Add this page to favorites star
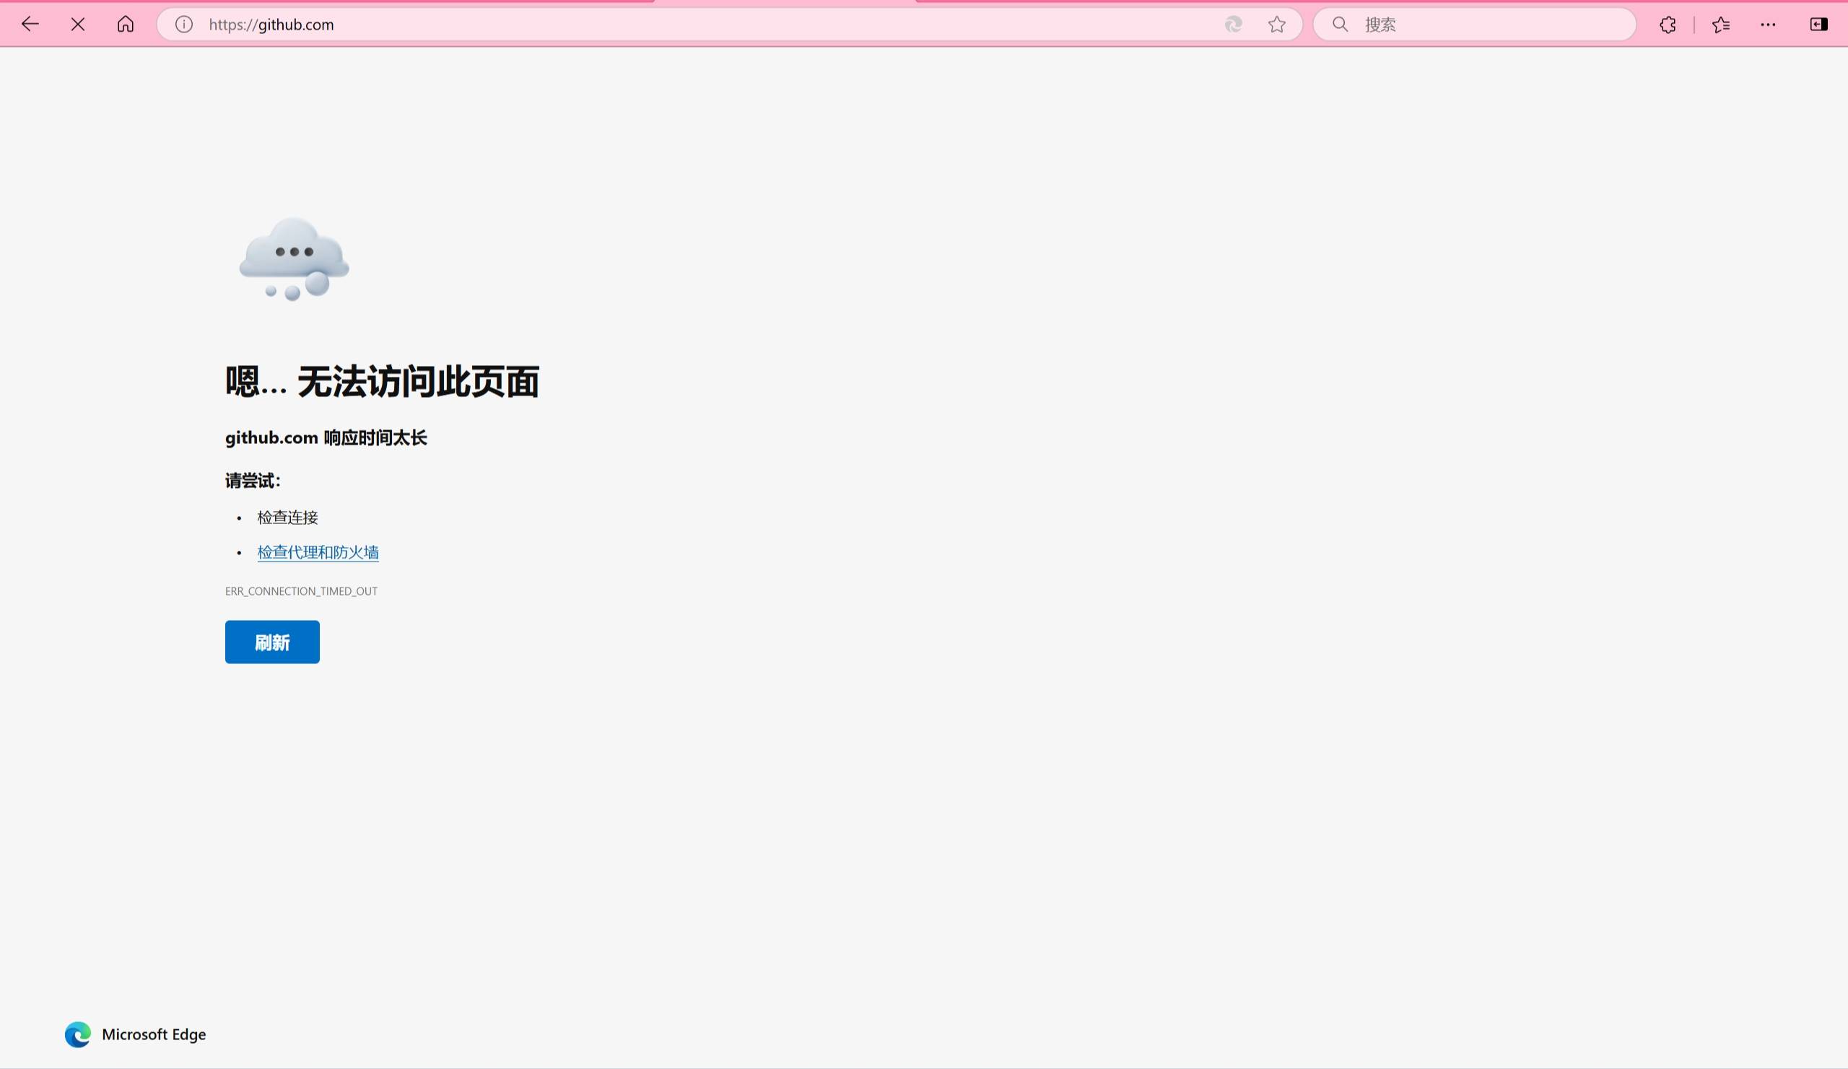 point(1277,25)
